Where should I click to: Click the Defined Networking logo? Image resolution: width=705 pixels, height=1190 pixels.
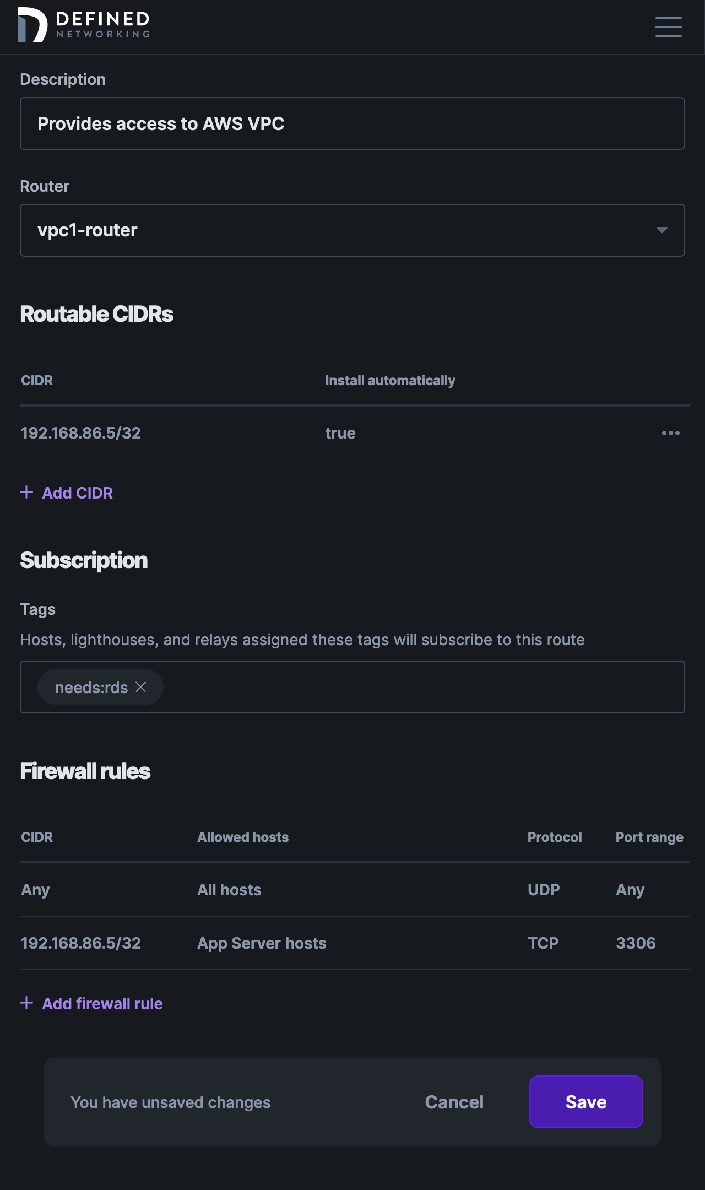point(83,25)
